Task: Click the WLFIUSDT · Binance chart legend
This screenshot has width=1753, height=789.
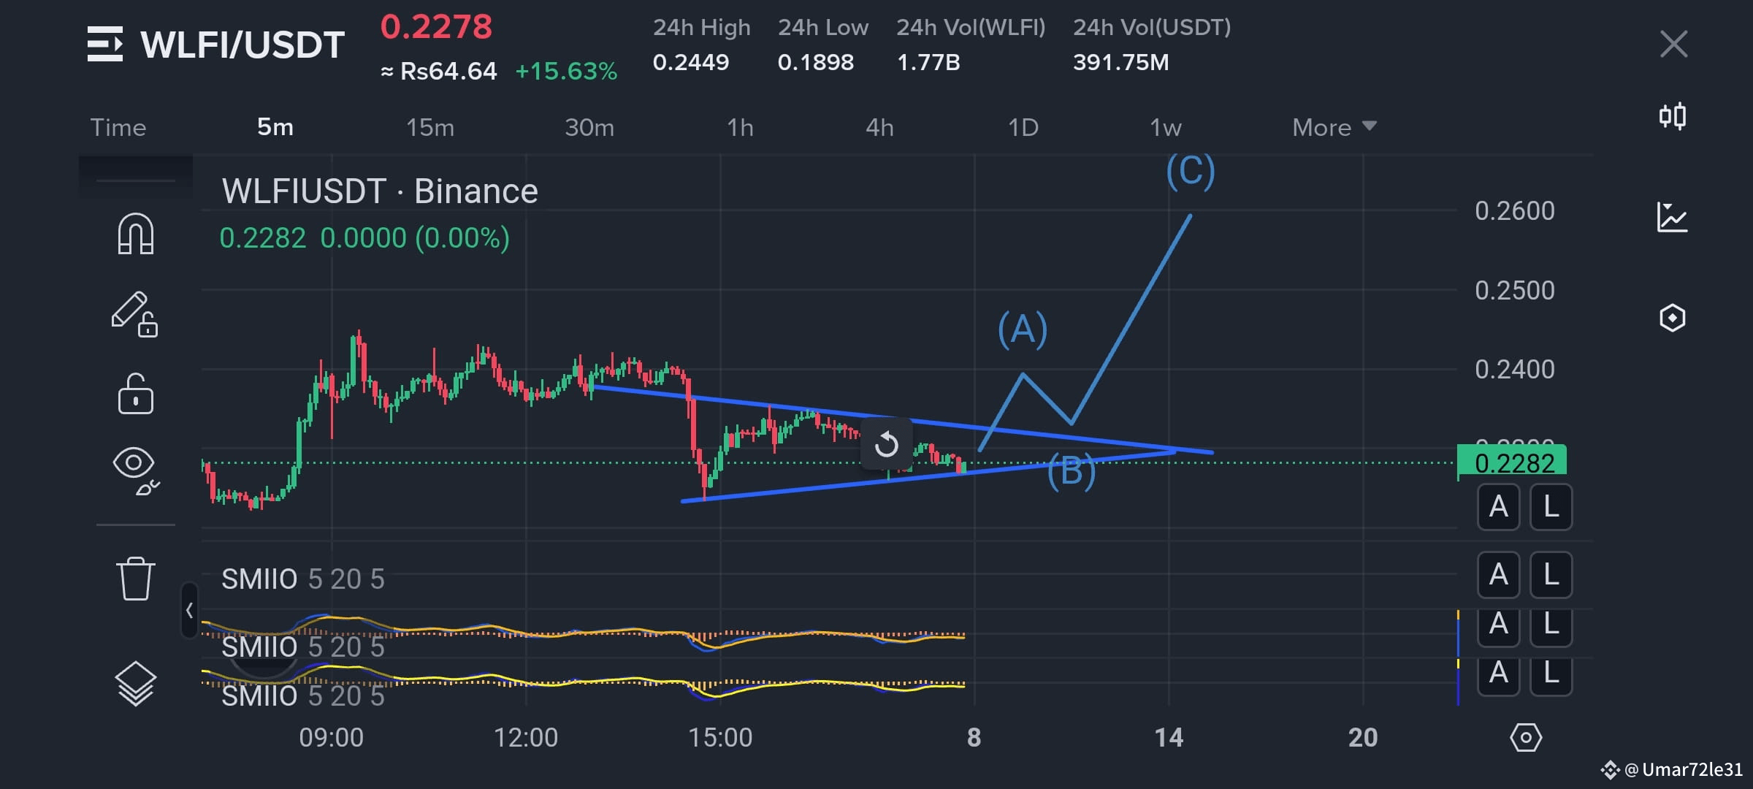Action: coord(380,191)
